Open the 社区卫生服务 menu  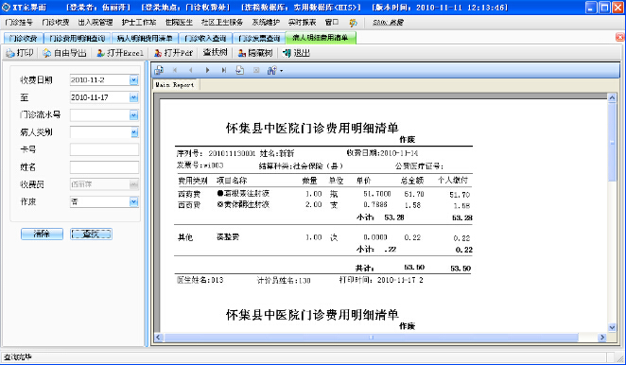[222, 23]
